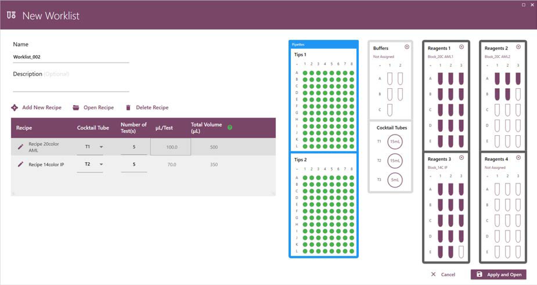Expand the Buffers block options
537x285 pixels.
(x=407, y=47)
